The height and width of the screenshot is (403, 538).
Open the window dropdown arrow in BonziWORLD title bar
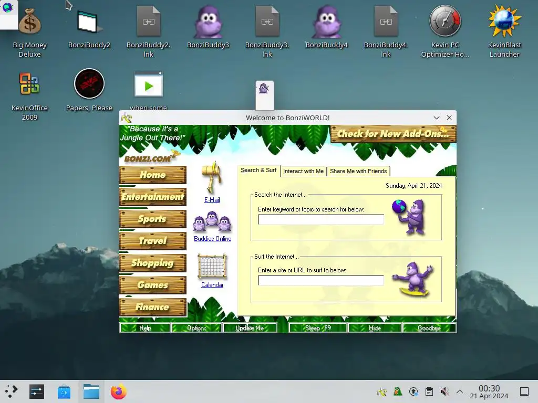437,118
